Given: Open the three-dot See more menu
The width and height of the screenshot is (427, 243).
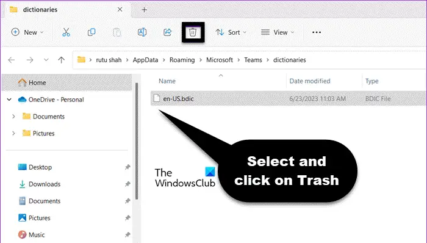Looking at the screenshot, I should pyautogui.click(x=317, y=32).
